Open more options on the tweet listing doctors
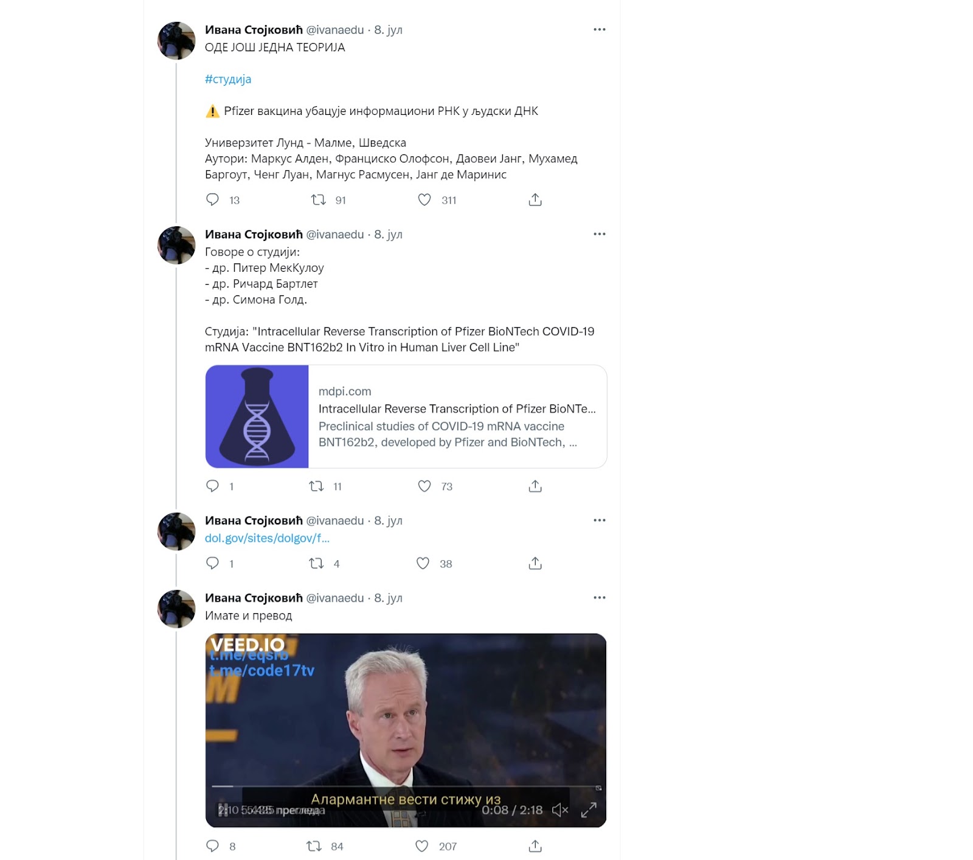Viewport: 973px width, 860px height. pos(600,234)
